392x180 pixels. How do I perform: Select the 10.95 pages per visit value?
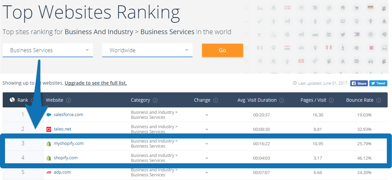coord(318,144)
